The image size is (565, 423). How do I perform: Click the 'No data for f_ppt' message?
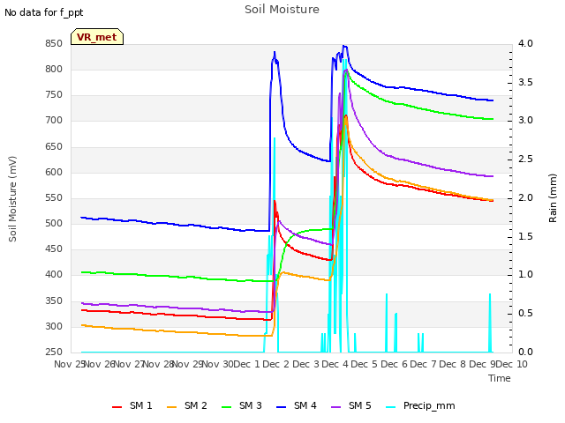44,12
